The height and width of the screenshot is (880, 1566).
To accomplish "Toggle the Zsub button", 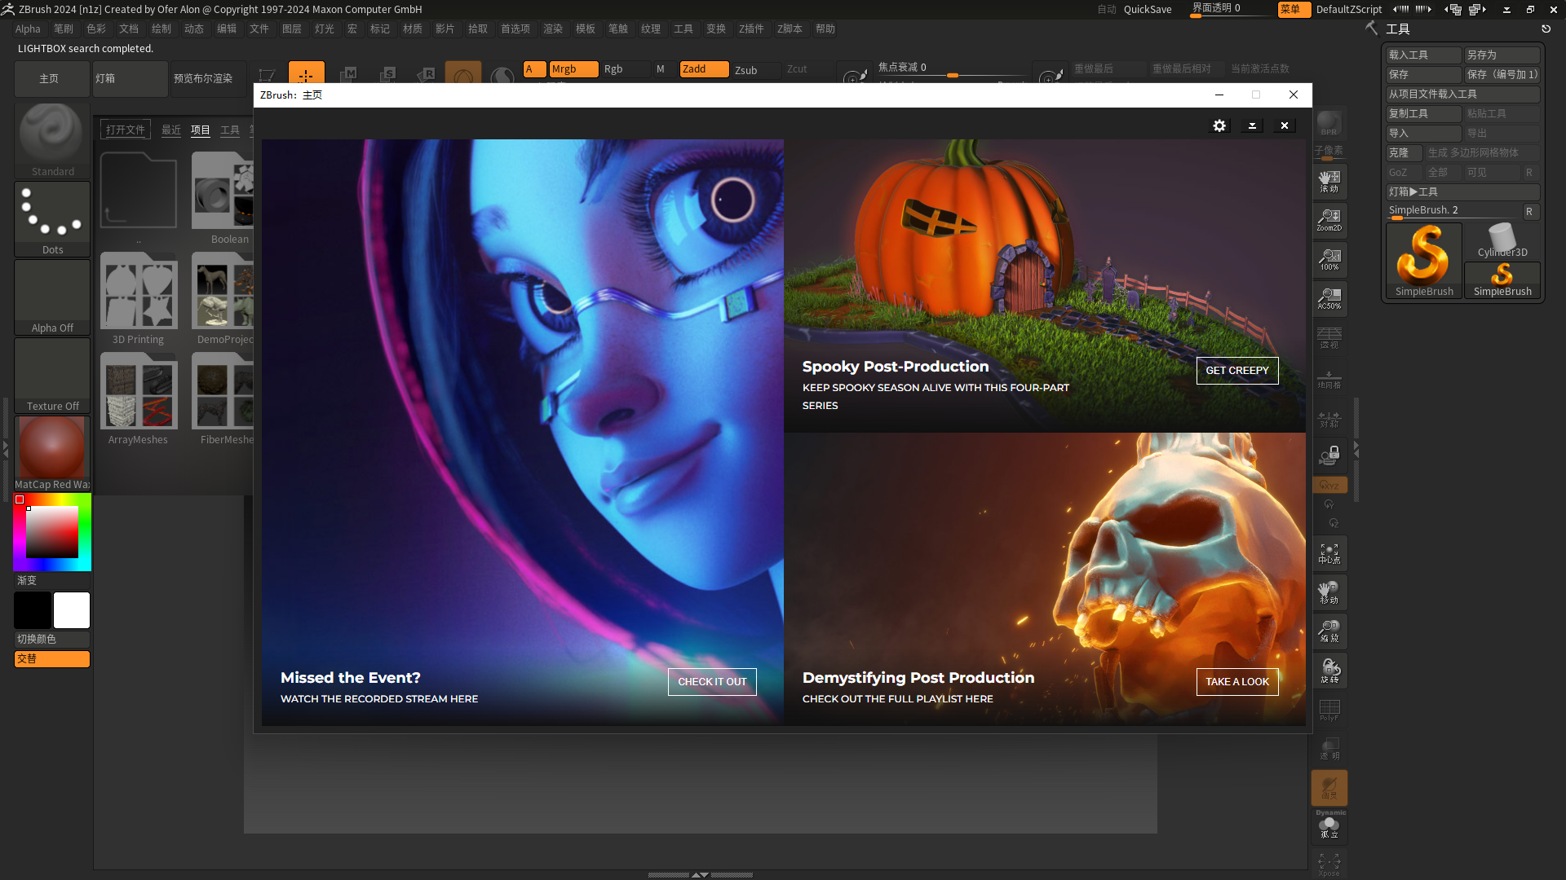I will pos(756,70).
